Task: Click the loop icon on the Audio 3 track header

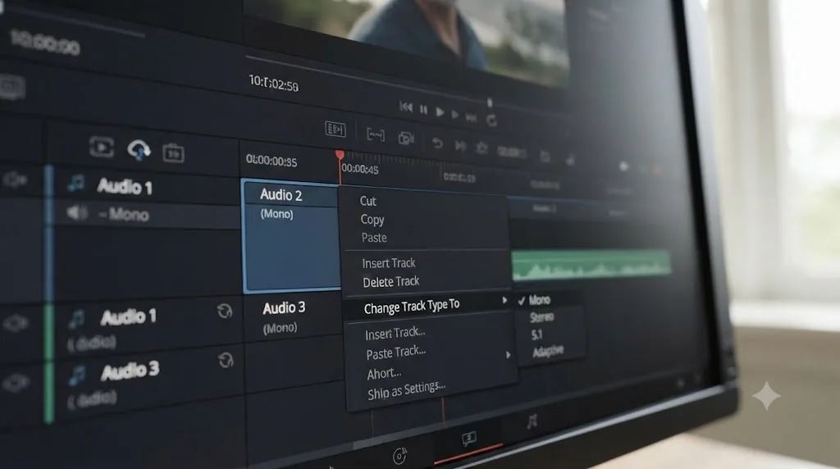Action: [x=226, y=360]
